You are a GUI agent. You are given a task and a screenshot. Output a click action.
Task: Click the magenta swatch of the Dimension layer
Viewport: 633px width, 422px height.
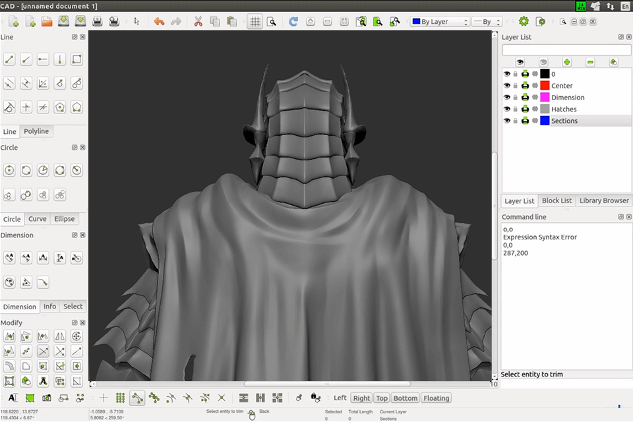[x=545, y=97]
